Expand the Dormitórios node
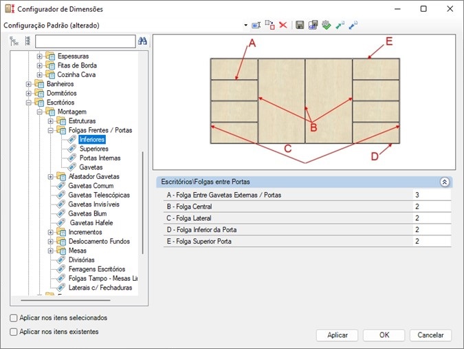Viewport: 464px width, 349px height. [28, 94]
